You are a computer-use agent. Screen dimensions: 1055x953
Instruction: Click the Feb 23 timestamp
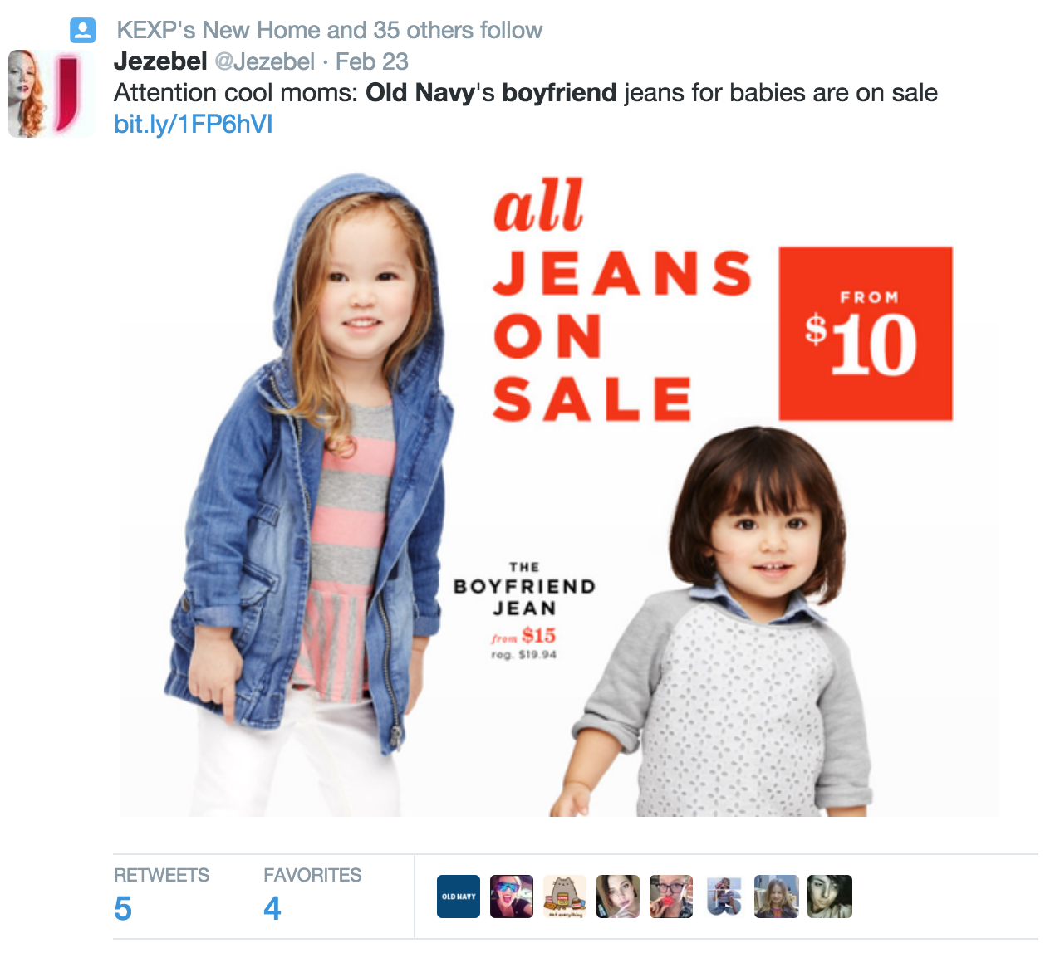click(x=372, y=61)
